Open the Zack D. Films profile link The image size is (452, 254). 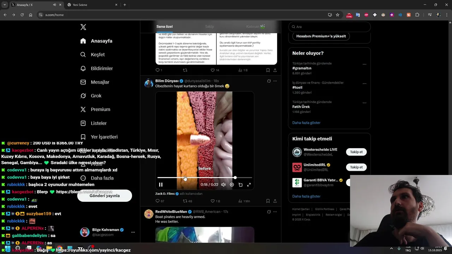[165, 194]
